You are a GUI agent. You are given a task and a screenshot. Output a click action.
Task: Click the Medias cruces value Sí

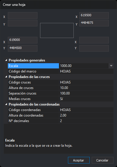(86, 99)
